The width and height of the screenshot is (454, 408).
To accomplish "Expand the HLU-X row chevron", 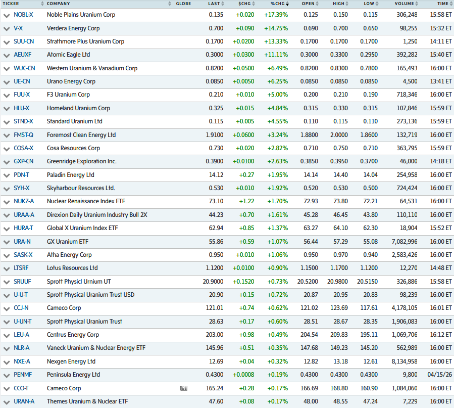I will 7,109.
